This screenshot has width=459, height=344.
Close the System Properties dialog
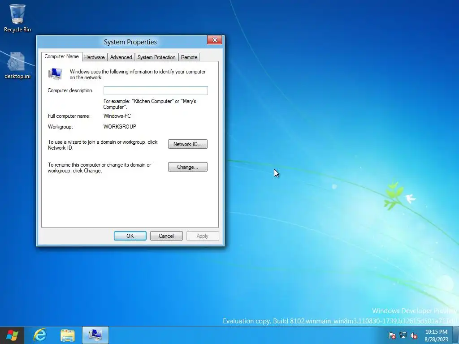click(215, 40)
